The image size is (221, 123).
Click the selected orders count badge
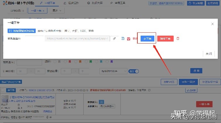(11, 82)
